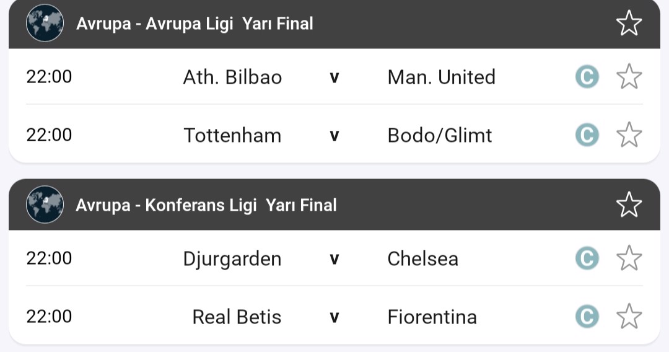Open team Tottenham
This screenshot has width=669, height=352.
[x=232, y=135]
